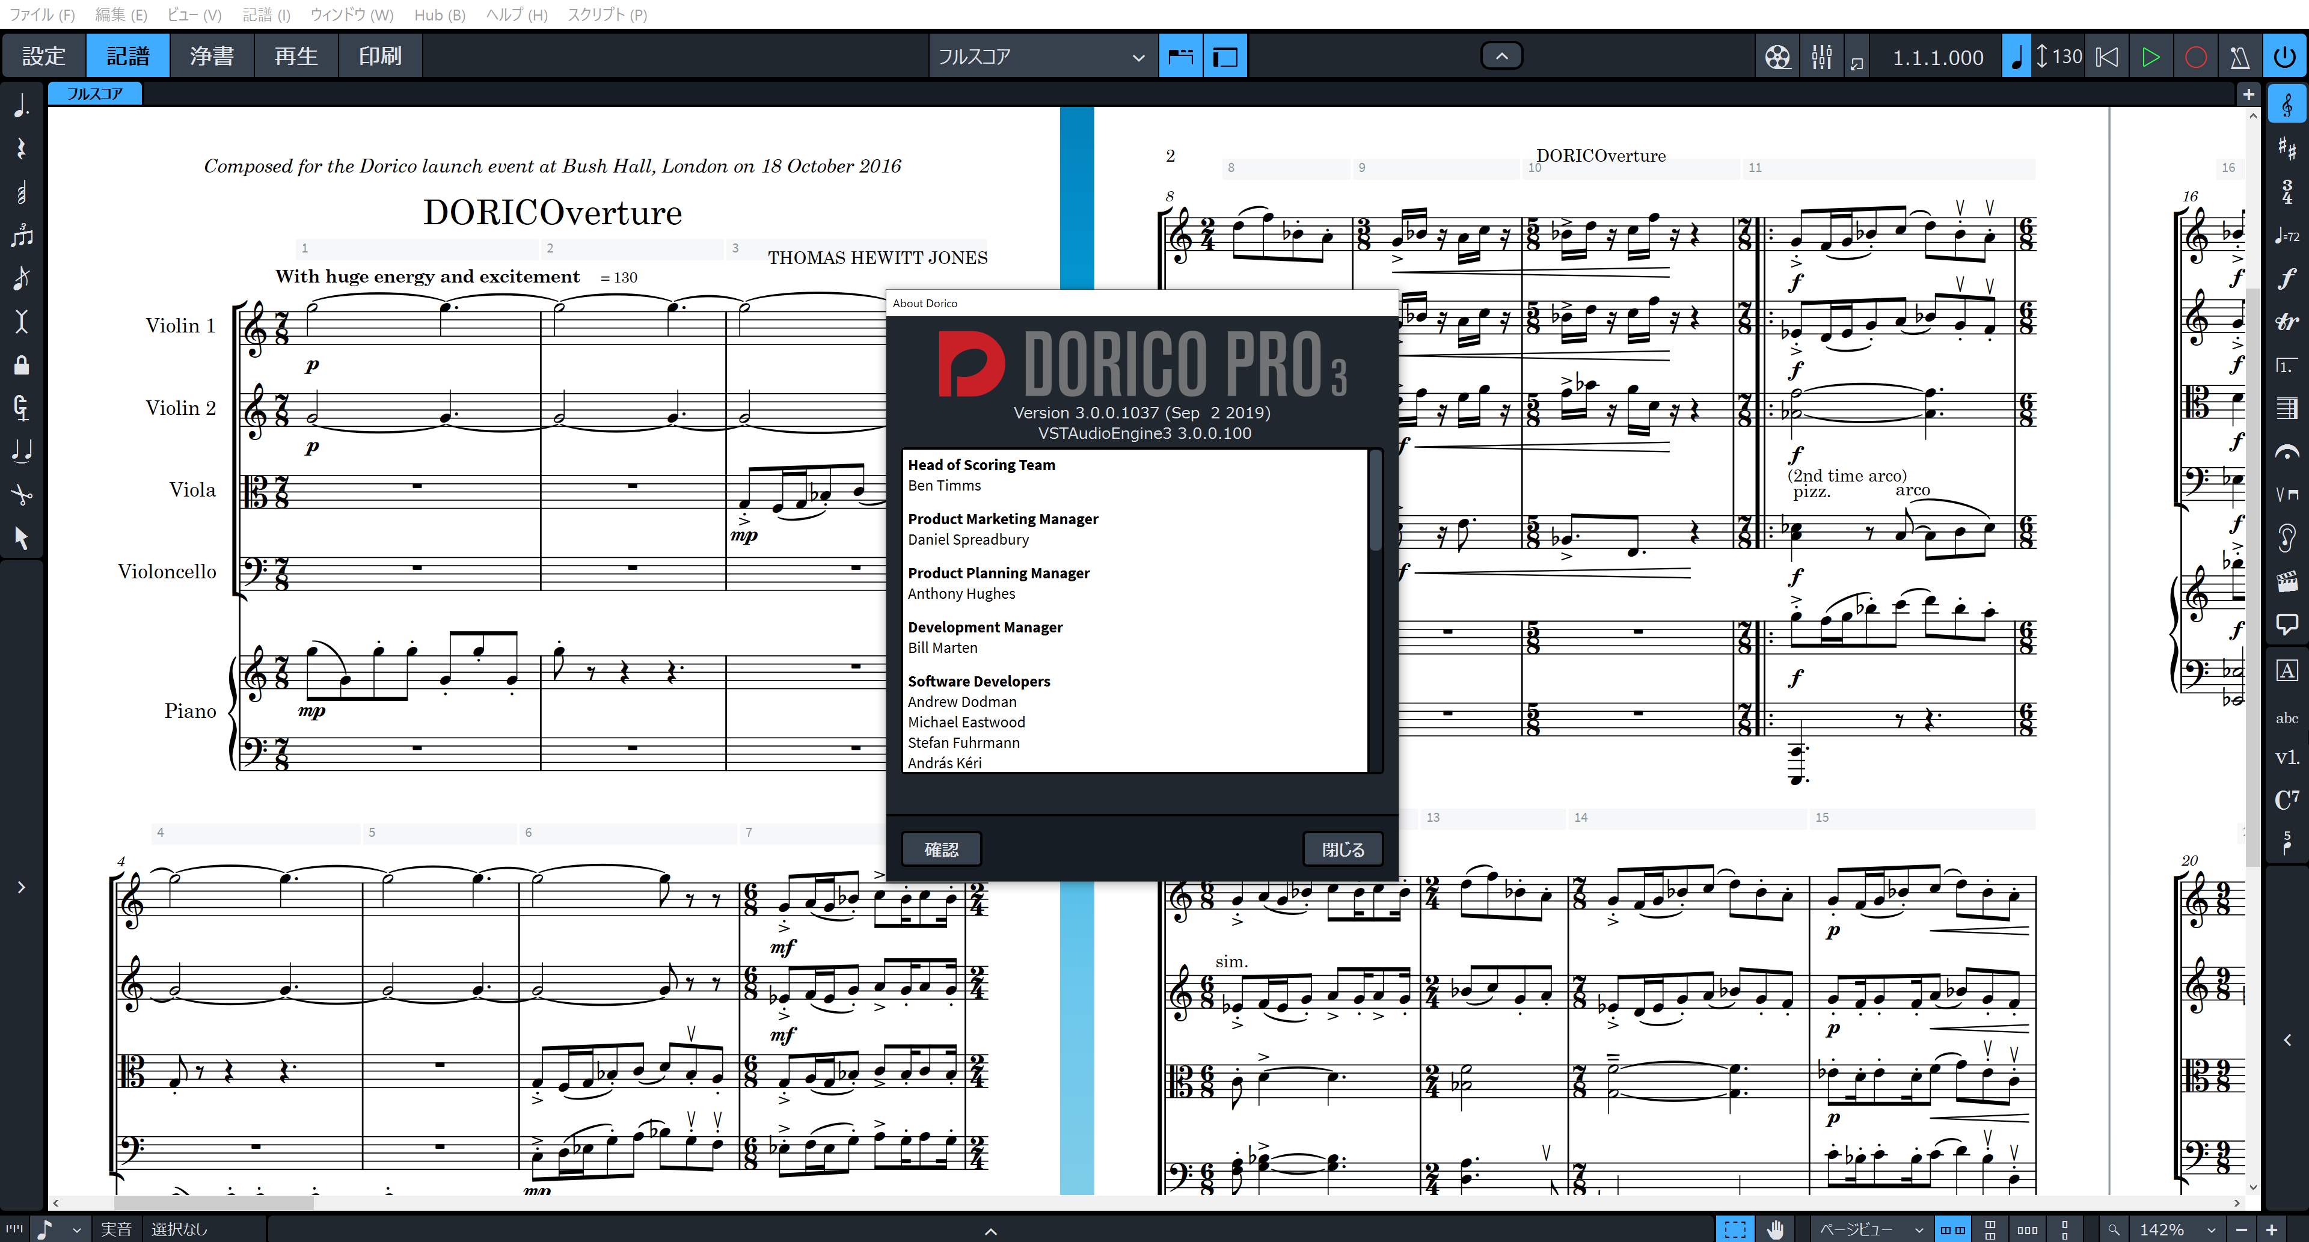The height and width of the screenshot is (1242, 2309).
Task: Open the ファイル (F) menu
Action: pyautogui.click(x=41, y=14)
